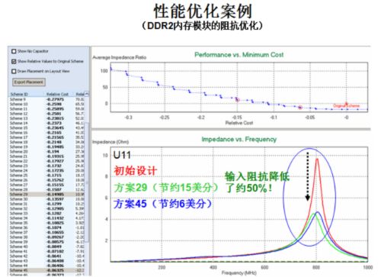Viewport: 381px width, 277px height.
Task: Click circled data point near -0.06 cost
Action: (300, 108)
